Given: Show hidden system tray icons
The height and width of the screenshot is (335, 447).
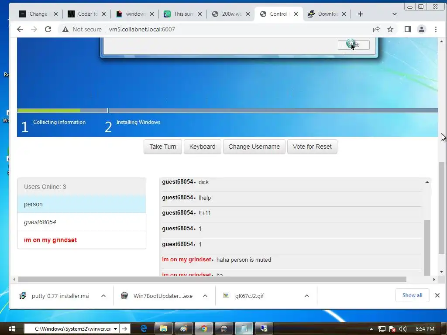Looking at the screenshot, I should tap(371, 329).
